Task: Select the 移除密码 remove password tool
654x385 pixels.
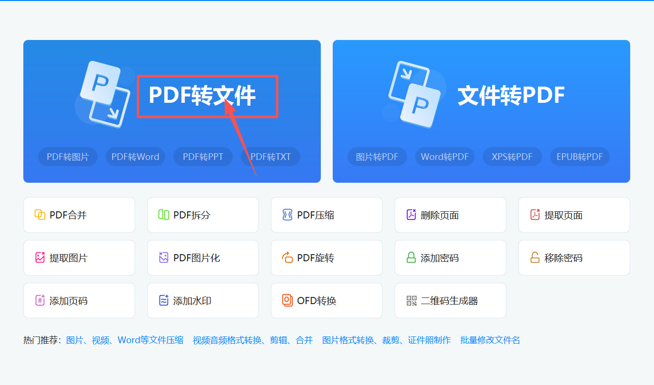Action: 574,257
